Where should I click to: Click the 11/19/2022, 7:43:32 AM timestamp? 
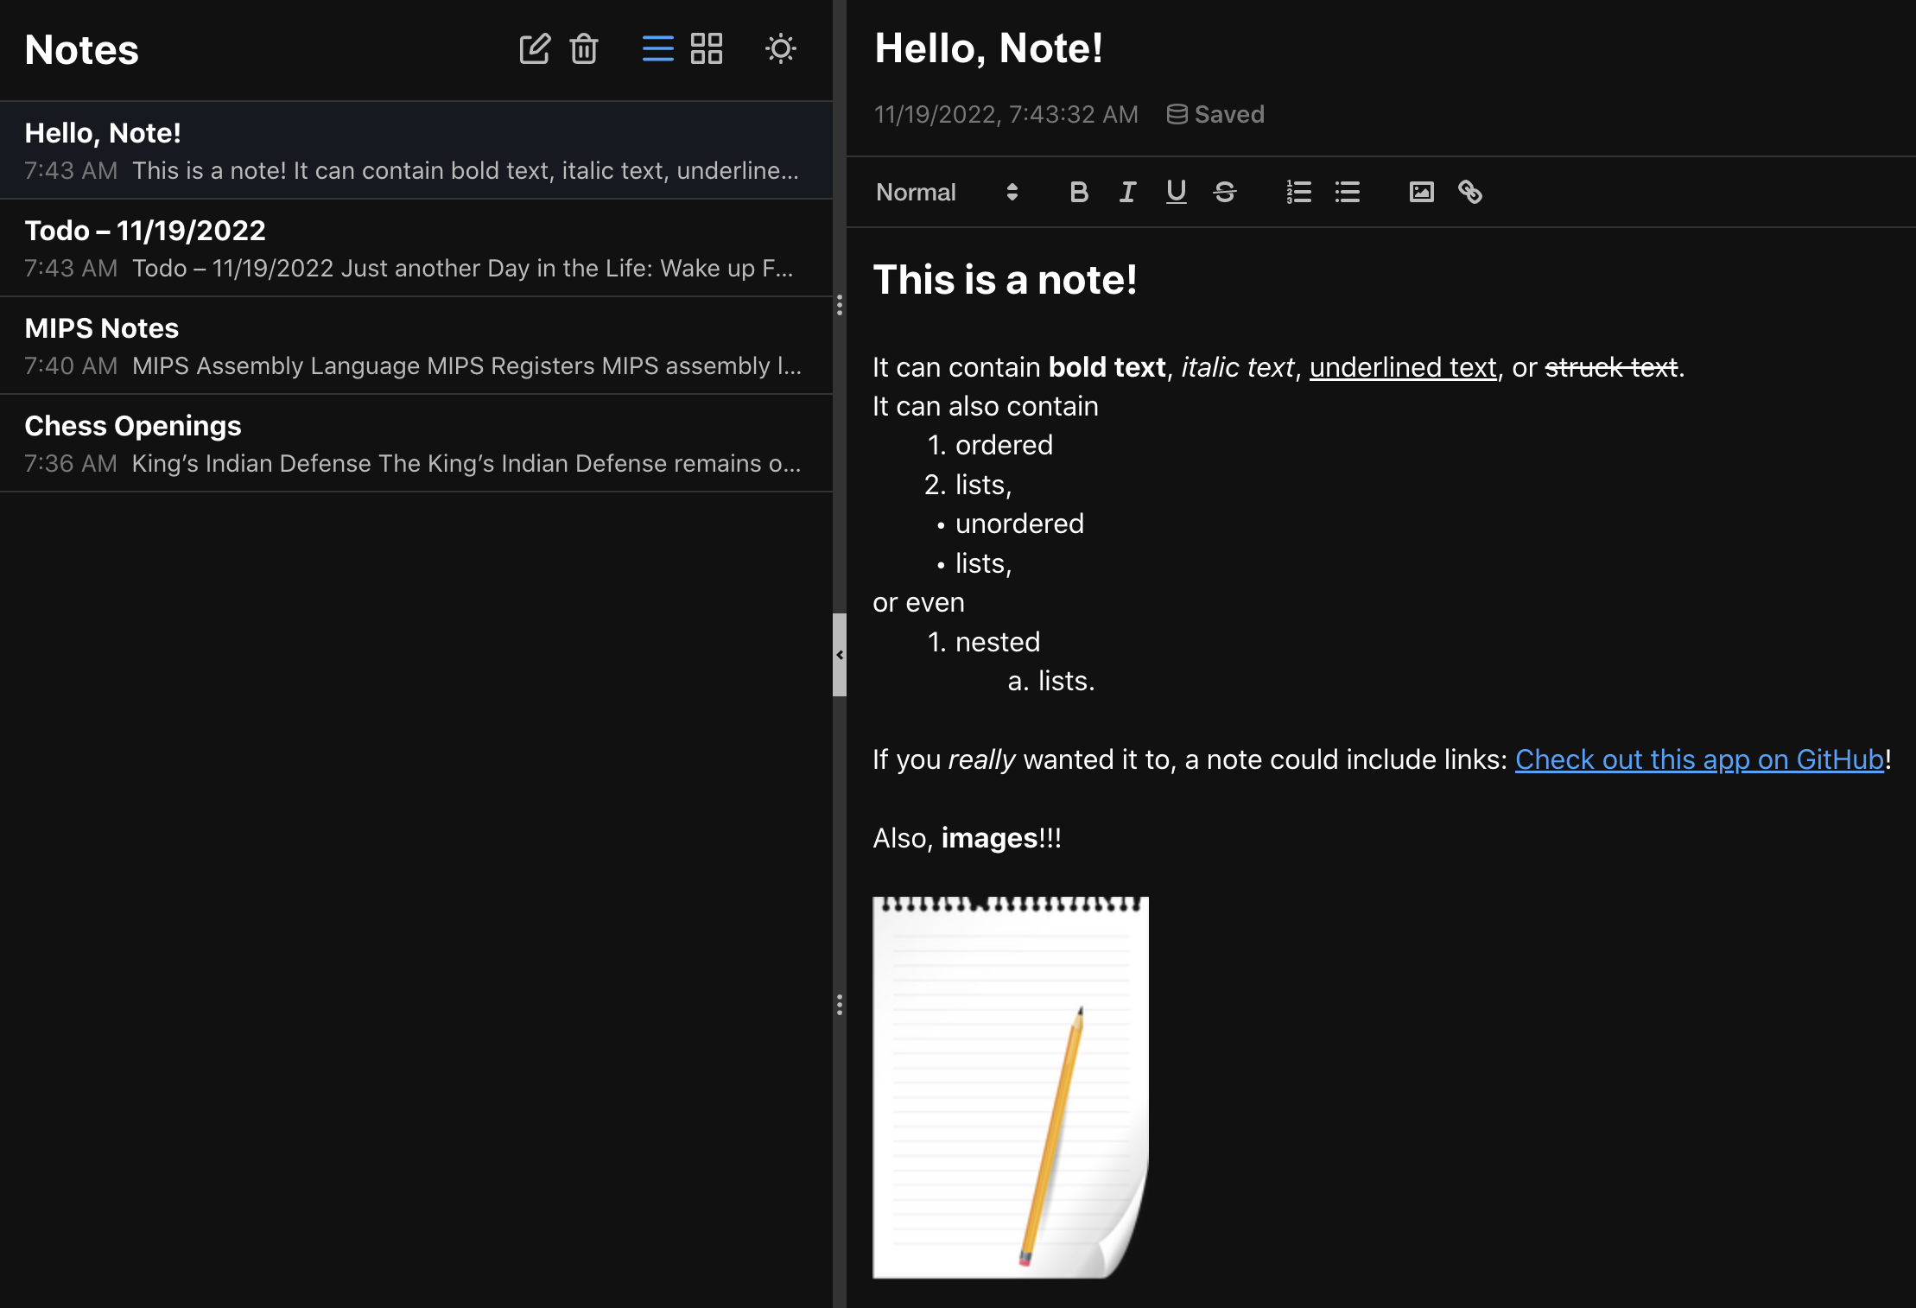click(x=1006, y=114)
